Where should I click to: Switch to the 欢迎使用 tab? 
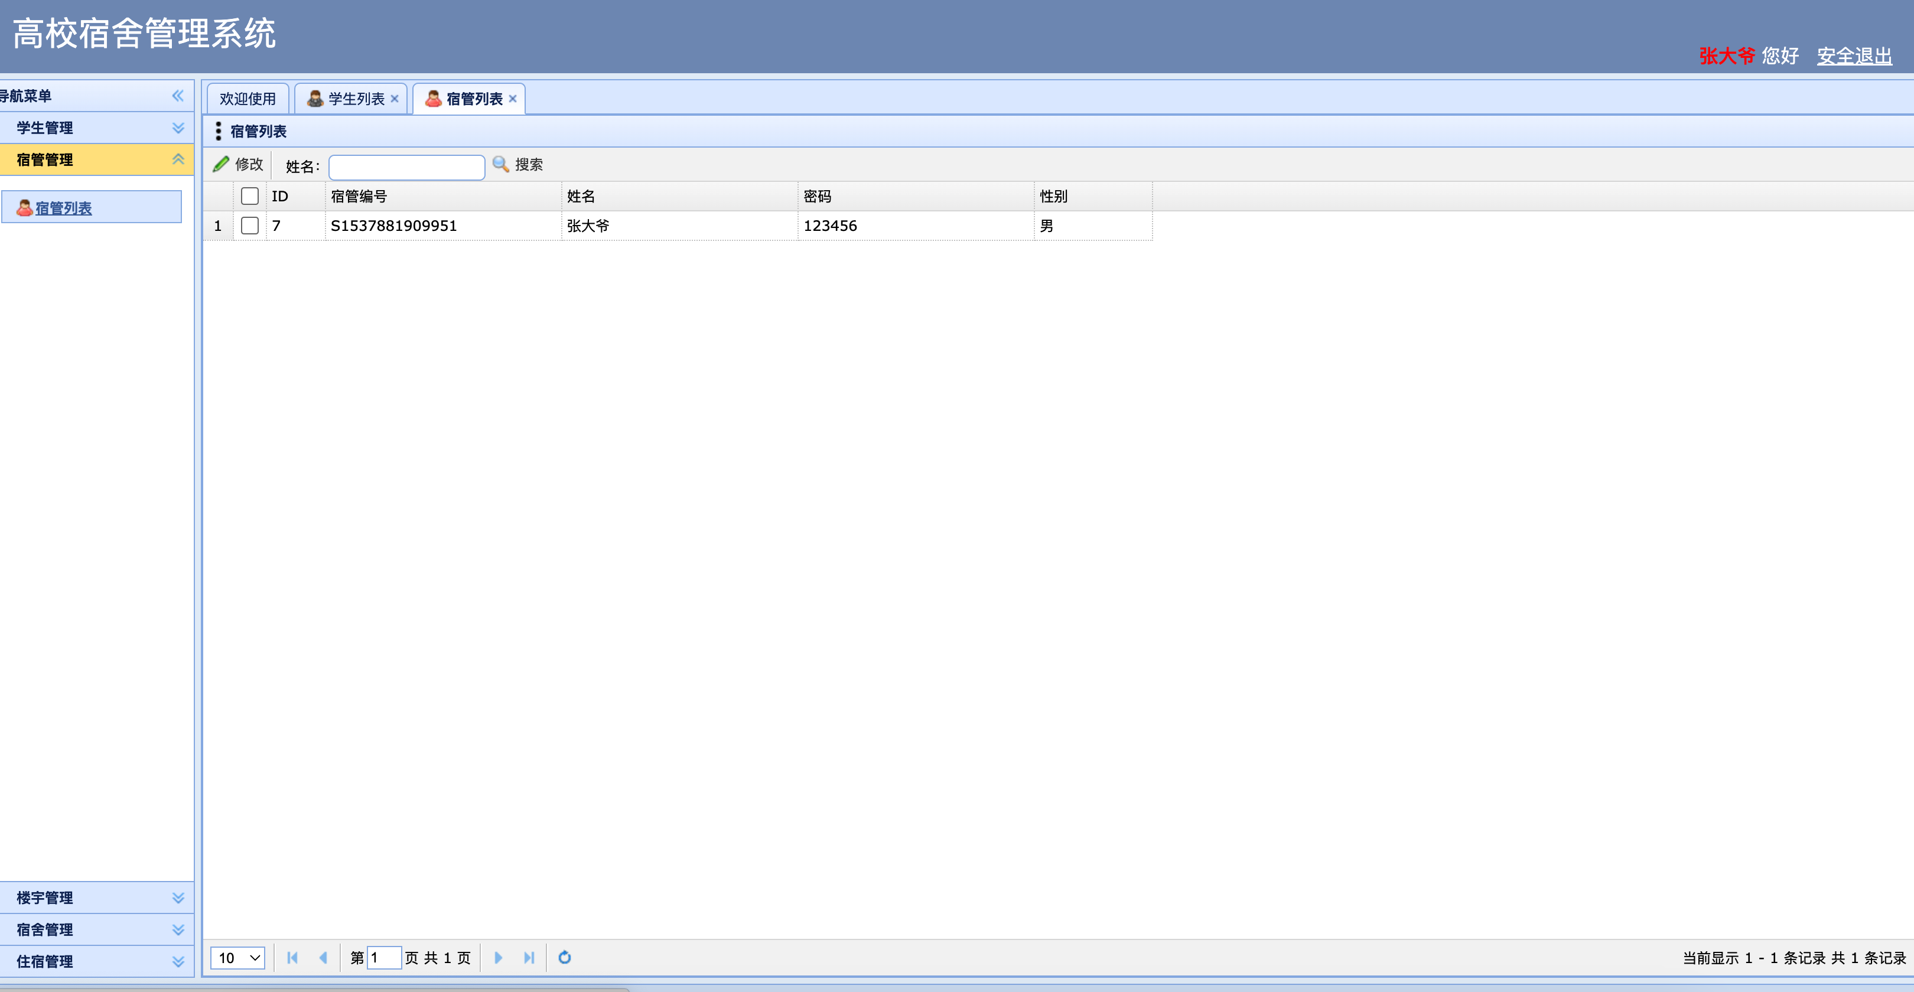click(x=248, y=99)
